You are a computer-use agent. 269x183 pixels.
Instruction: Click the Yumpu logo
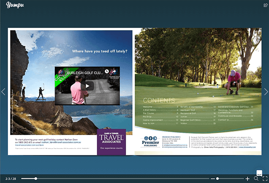[x=14, y=5]
